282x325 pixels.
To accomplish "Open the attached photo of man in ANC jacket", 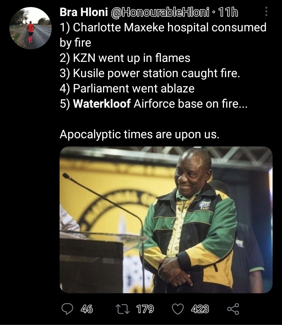I will coord(166,220).
